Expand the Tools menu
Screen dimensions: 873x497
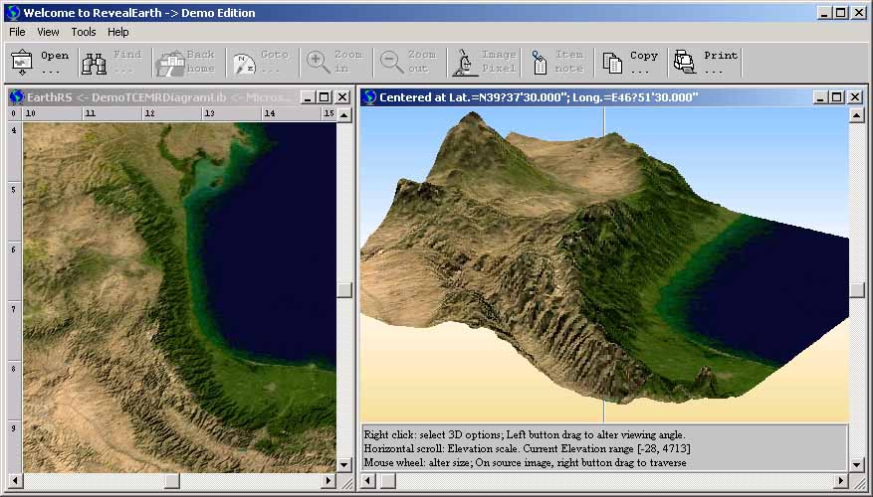84,32
